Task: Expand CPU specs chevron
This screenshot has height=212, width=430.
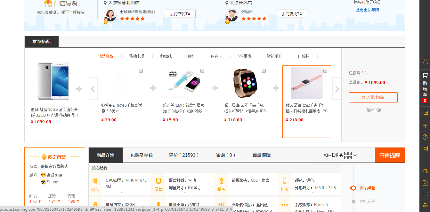Action: pyautogui.click(x=122, y=193)
